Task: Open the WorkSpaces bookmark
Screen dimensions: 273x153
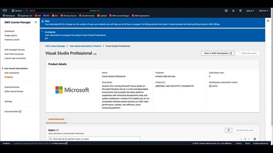Action: [x=9, y=16]
